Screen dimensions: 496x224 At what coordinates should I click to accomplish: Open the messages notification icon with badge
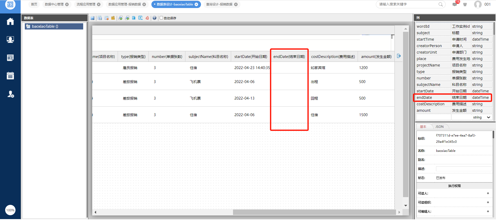(455, 4)
